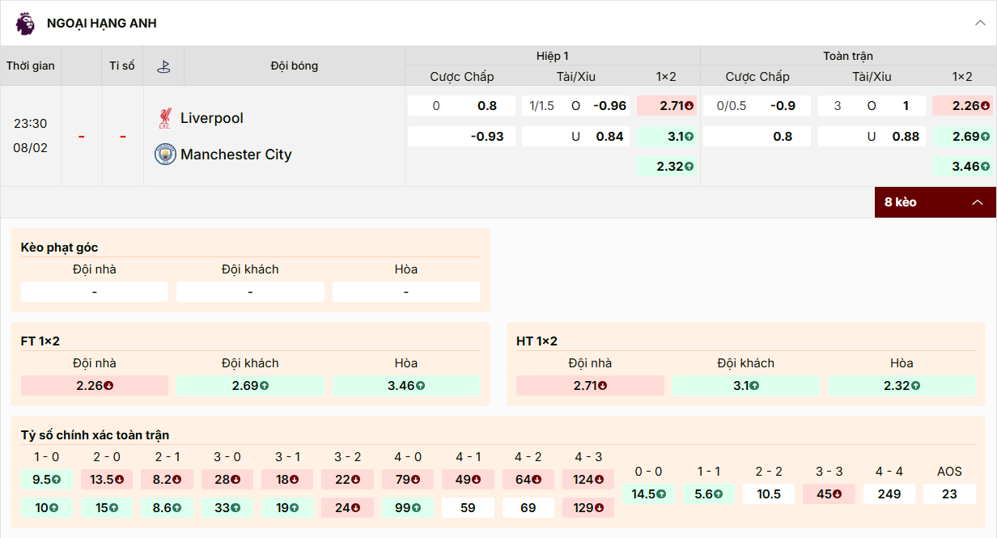
Task: Click the Premier League logo icon
Action: point(25,23)
